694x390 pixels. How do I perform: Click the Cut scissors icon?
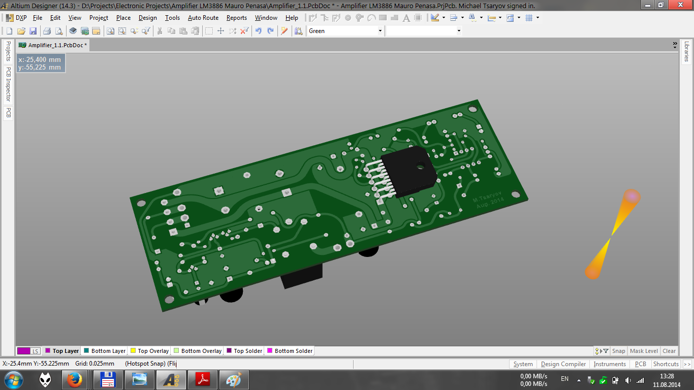click(x=160, y=31)
